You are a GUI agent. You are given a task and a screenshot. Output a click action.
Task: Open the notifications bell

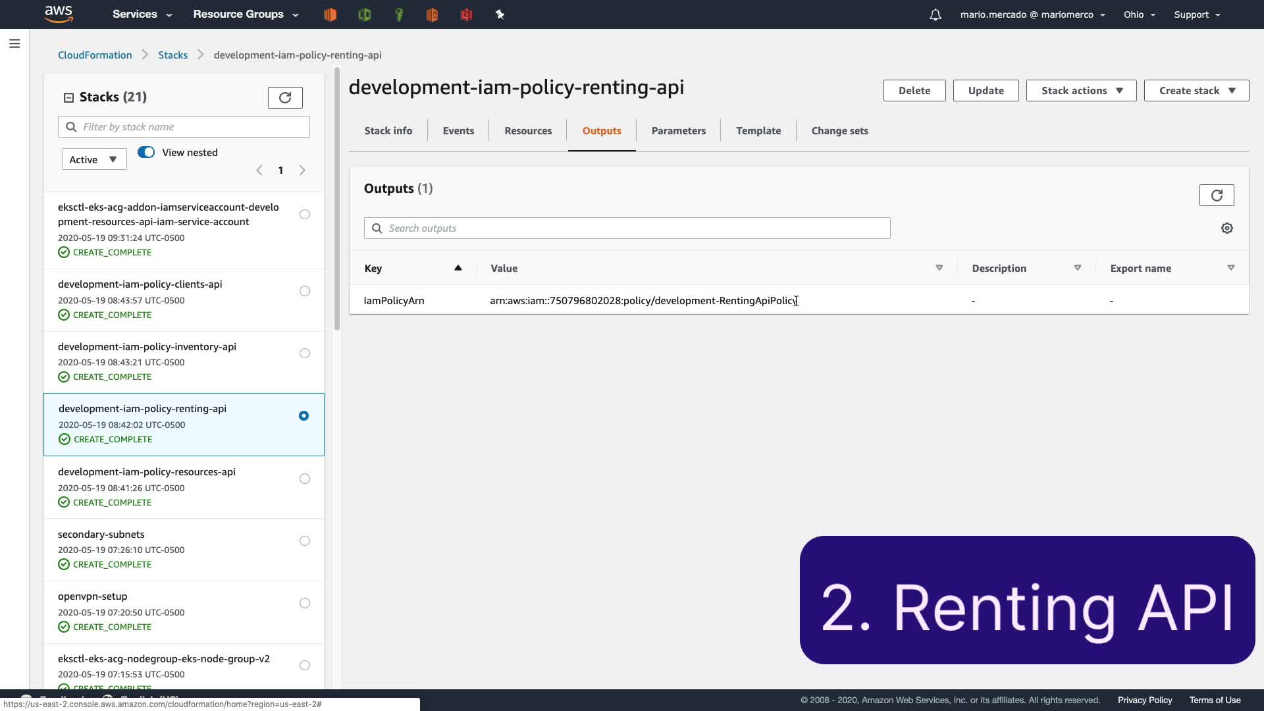[x=935, y=14]
